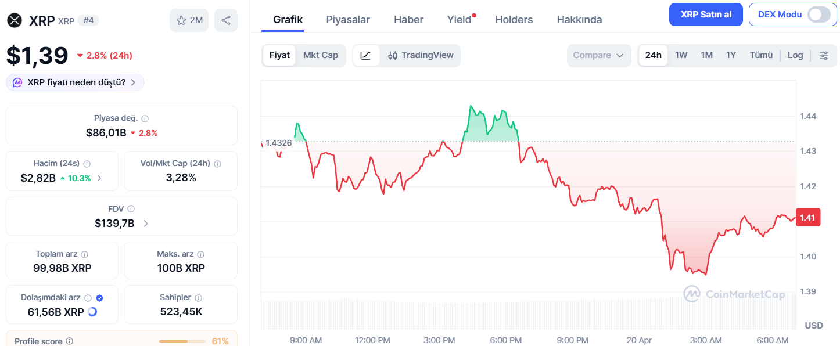
Task: Click the 523,45K holders value
Action: coord(181,312)
